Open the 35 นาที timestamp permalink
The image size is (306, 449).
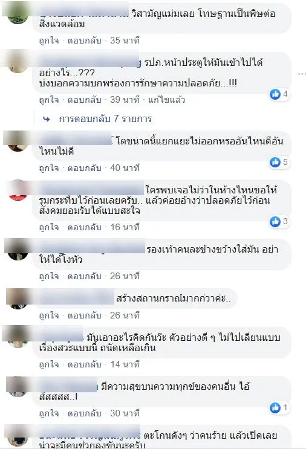[x=125, y=40]
